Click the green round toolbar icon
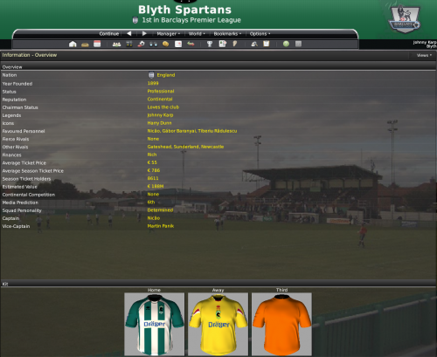Image resolution: width=437 pixels, height=357 pixels. click(x=286, y=44)
